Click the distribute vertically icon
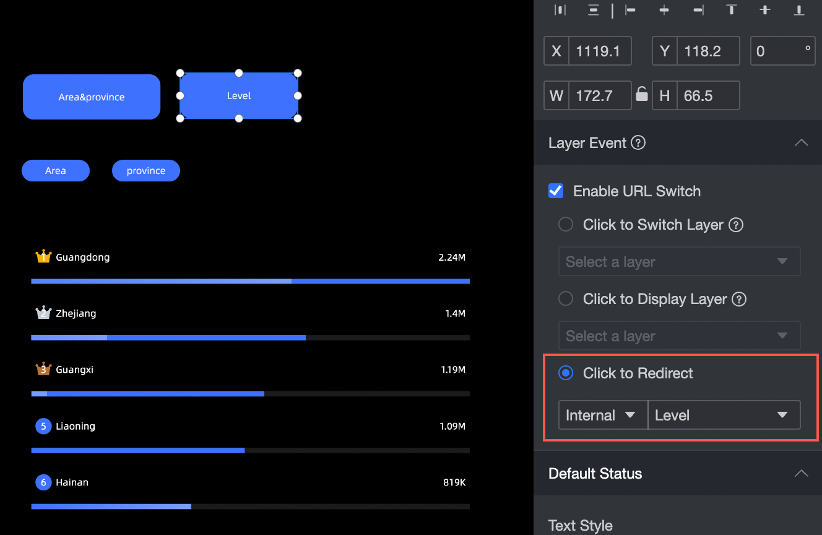The image size is (822, 535). point(594,10)
